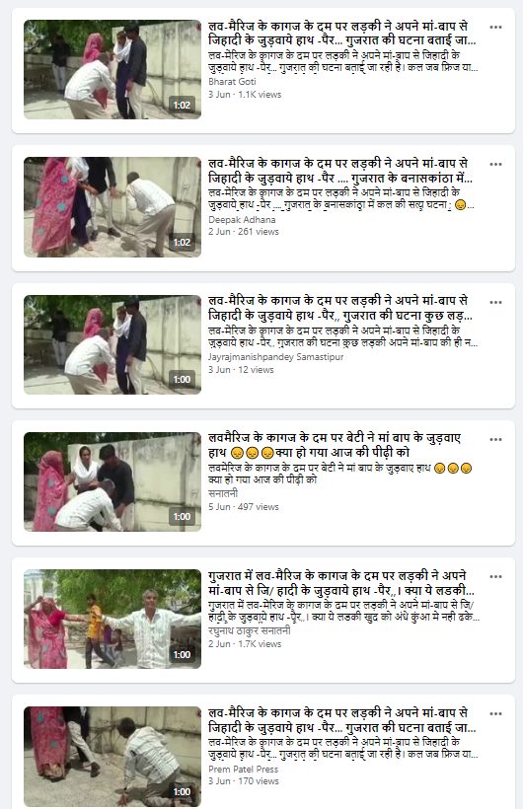Viewport: 523px width, 809px height.
Task: Open title of the 5 Jun video
Action: (335, 445)
